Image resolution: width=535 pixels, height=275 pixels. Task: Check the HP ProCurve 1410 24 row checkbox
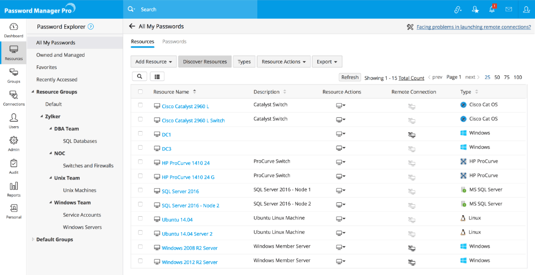140,162
